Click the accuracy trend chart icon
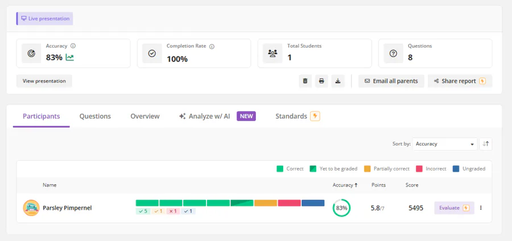 [70, 57]
